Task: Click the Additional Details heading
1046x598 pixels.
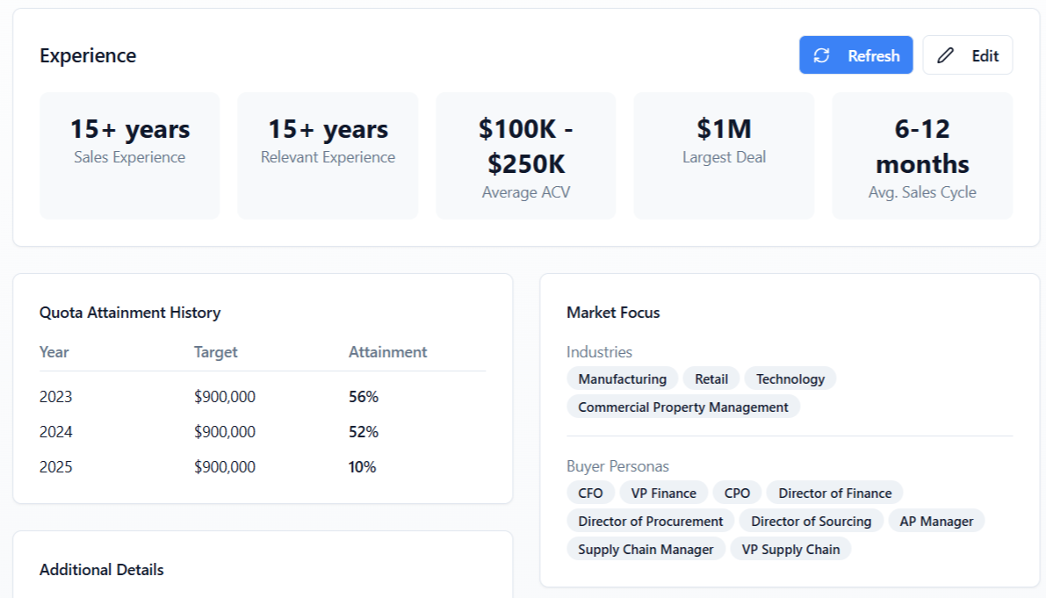Action: (101, 569)
